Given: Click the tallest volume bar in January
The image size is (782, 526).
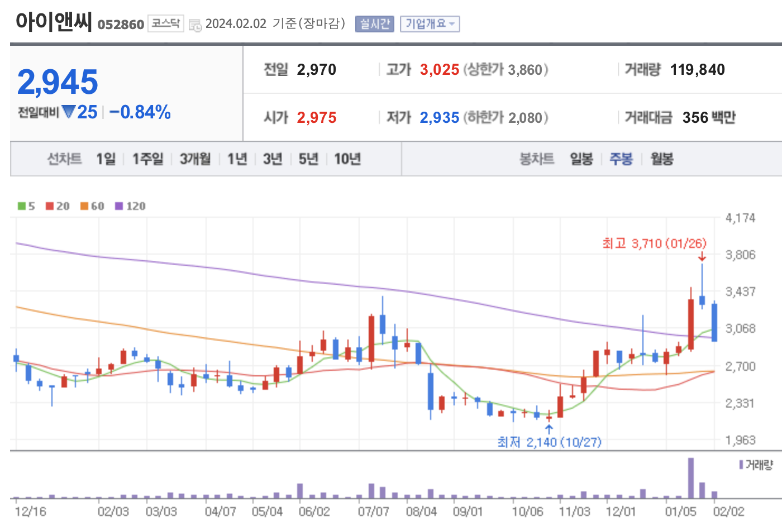Looking at the screenshot, I should click(x=691, y=478).
